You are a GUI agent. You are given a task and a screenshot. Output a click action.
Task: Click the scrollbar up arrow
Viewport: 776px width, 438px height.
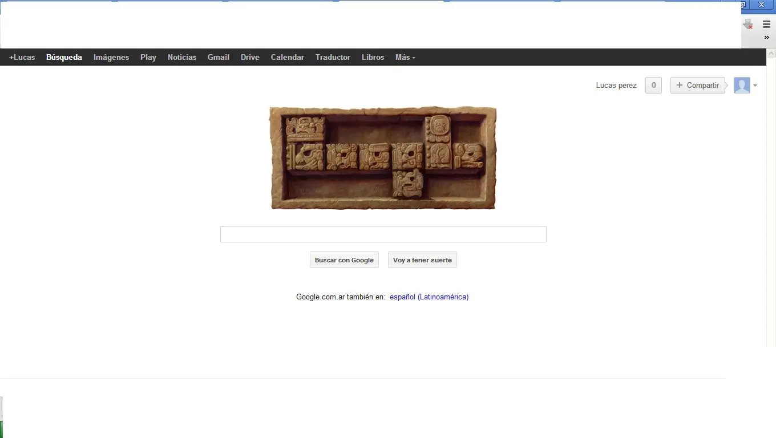771,54
